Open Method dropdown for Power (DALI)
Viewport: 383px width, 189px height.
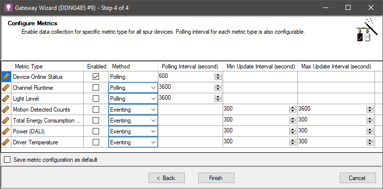tap(133, 131)
